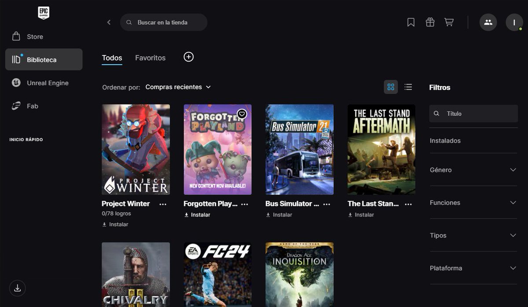Switch to list view
The height and width of the screenshot is (307, 528).
pos(408,87)
